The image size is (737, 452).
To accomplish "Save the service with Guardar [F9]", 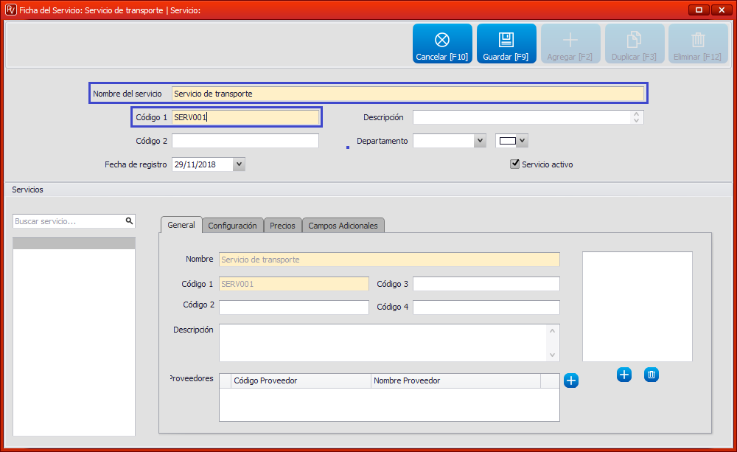I will click(x=506, y=44).
